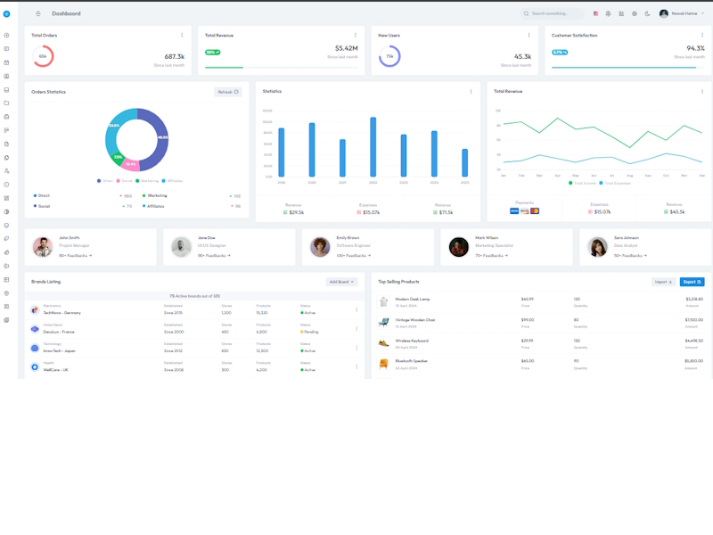
Task: Click the folder icon in sidebar
Action: [x=6, y=103]
